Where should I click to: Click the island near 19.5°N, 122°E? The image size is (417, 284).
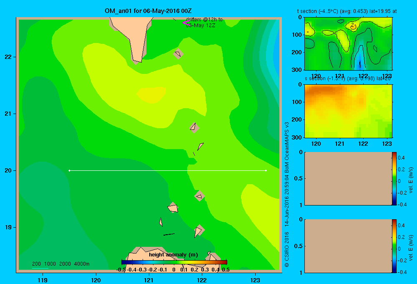(x=199, y=196)
